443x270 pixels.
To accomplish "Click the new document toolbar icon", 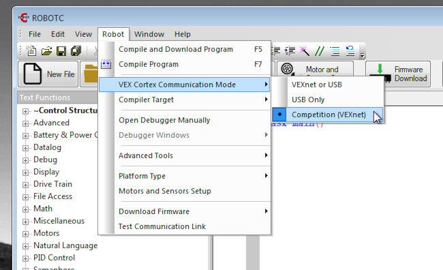I will coord(31,51).
